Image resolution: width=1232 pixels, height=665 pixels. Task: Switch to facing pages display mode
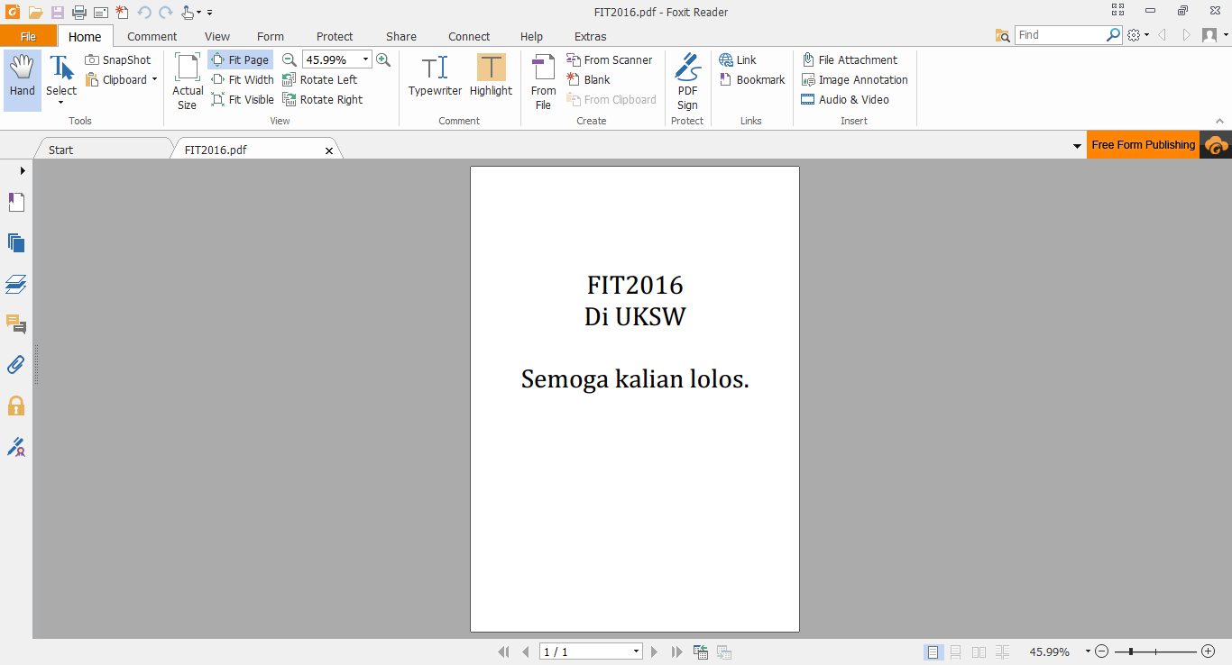pyautogui.click(x=979, y=651)
